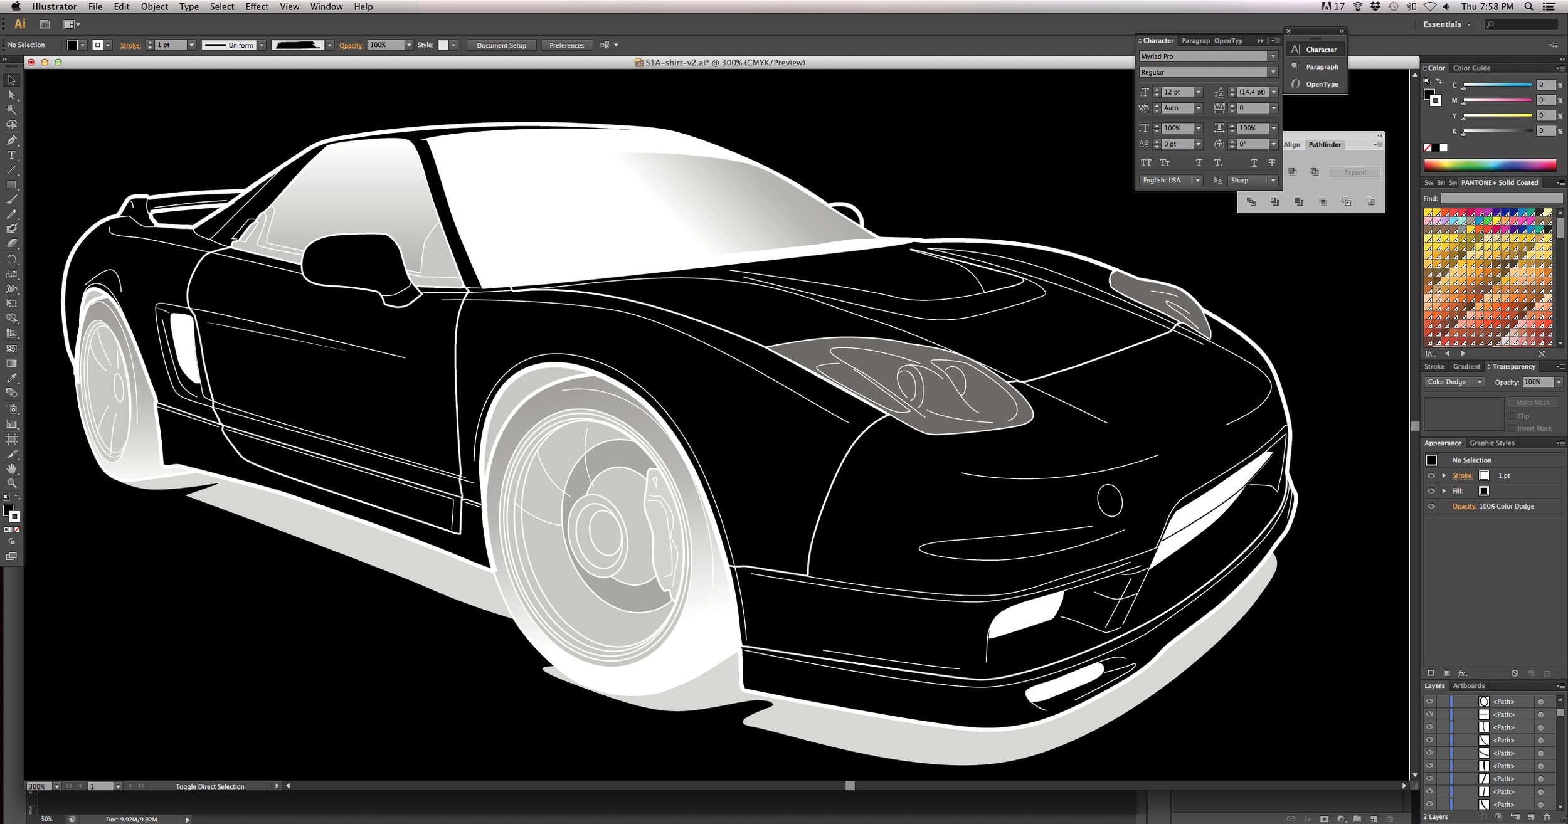Enable the Clip checkbox in Transparency panel
The height and width of the screenshot is (824, 1568).
click(1512, 416)
